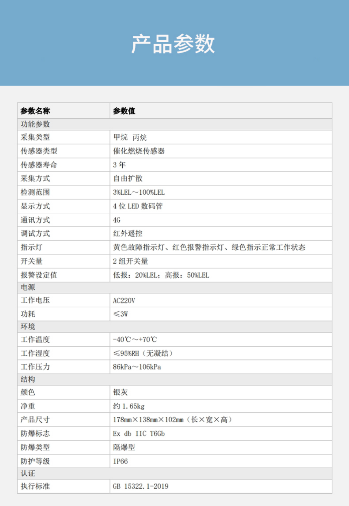The image size is (349, 506).
Task: Select the -40℃～+70℃ temperature value
Action: (135, 340)
